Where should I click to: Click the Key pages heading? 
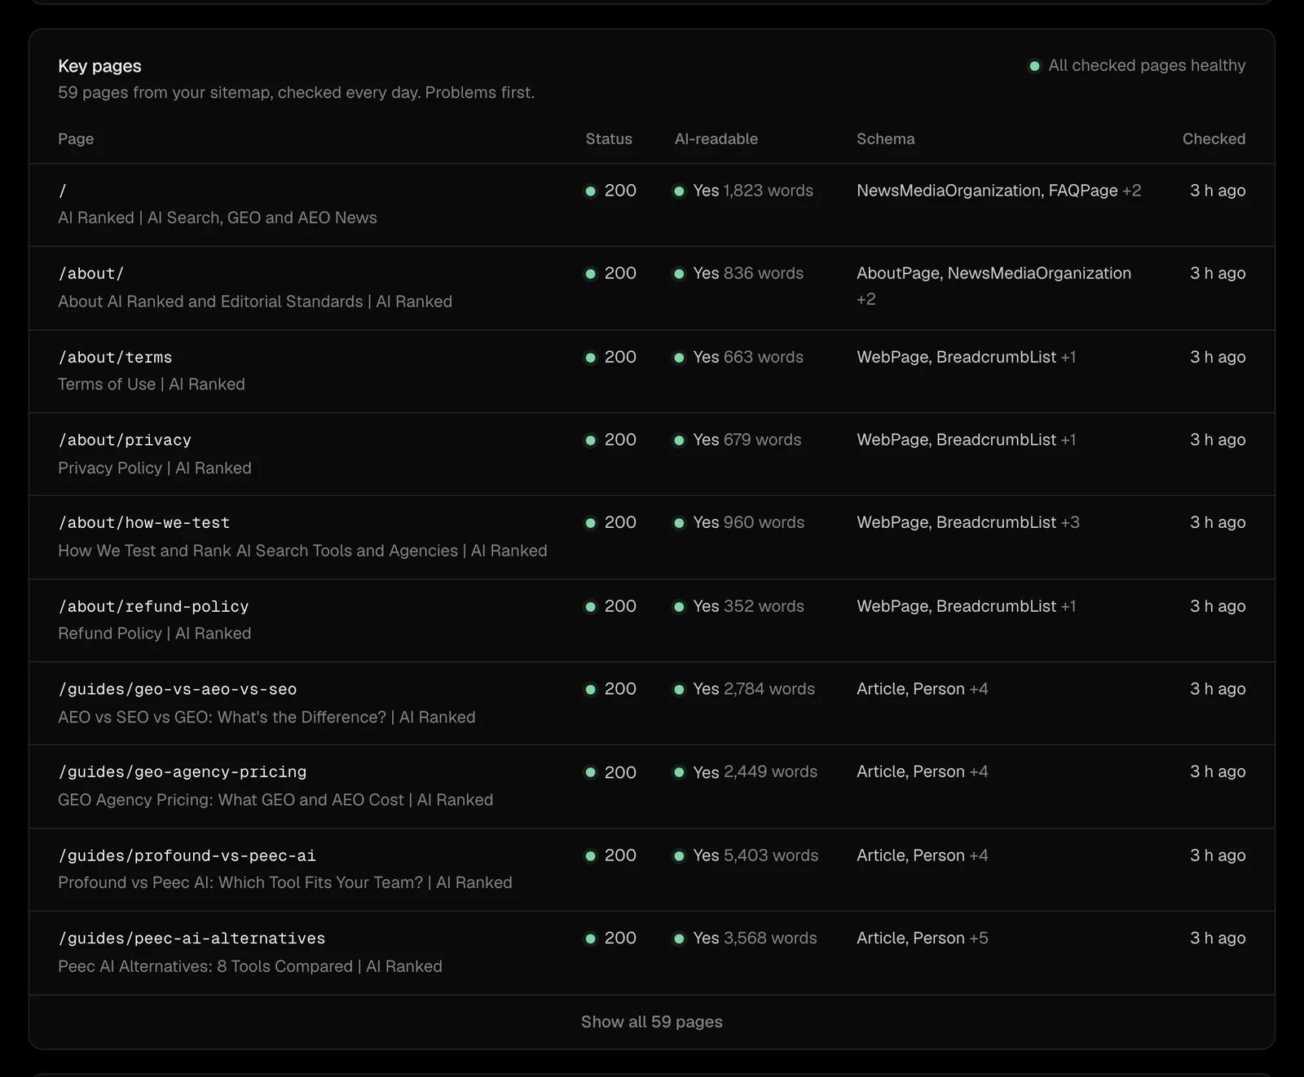point(99,66)
